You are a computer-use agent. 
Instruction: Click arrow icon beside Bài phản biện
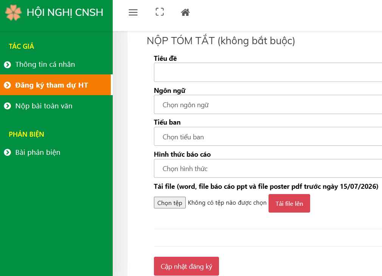click(x=7, y=153)
